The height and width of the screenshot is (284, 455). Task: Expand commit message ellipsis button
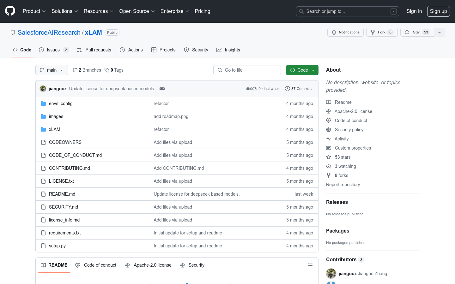tap(162, 89)
